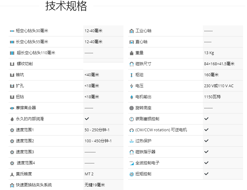Click the 螺纹切削 thread cutting icon
247x190 pixels.
pos(12,64)
